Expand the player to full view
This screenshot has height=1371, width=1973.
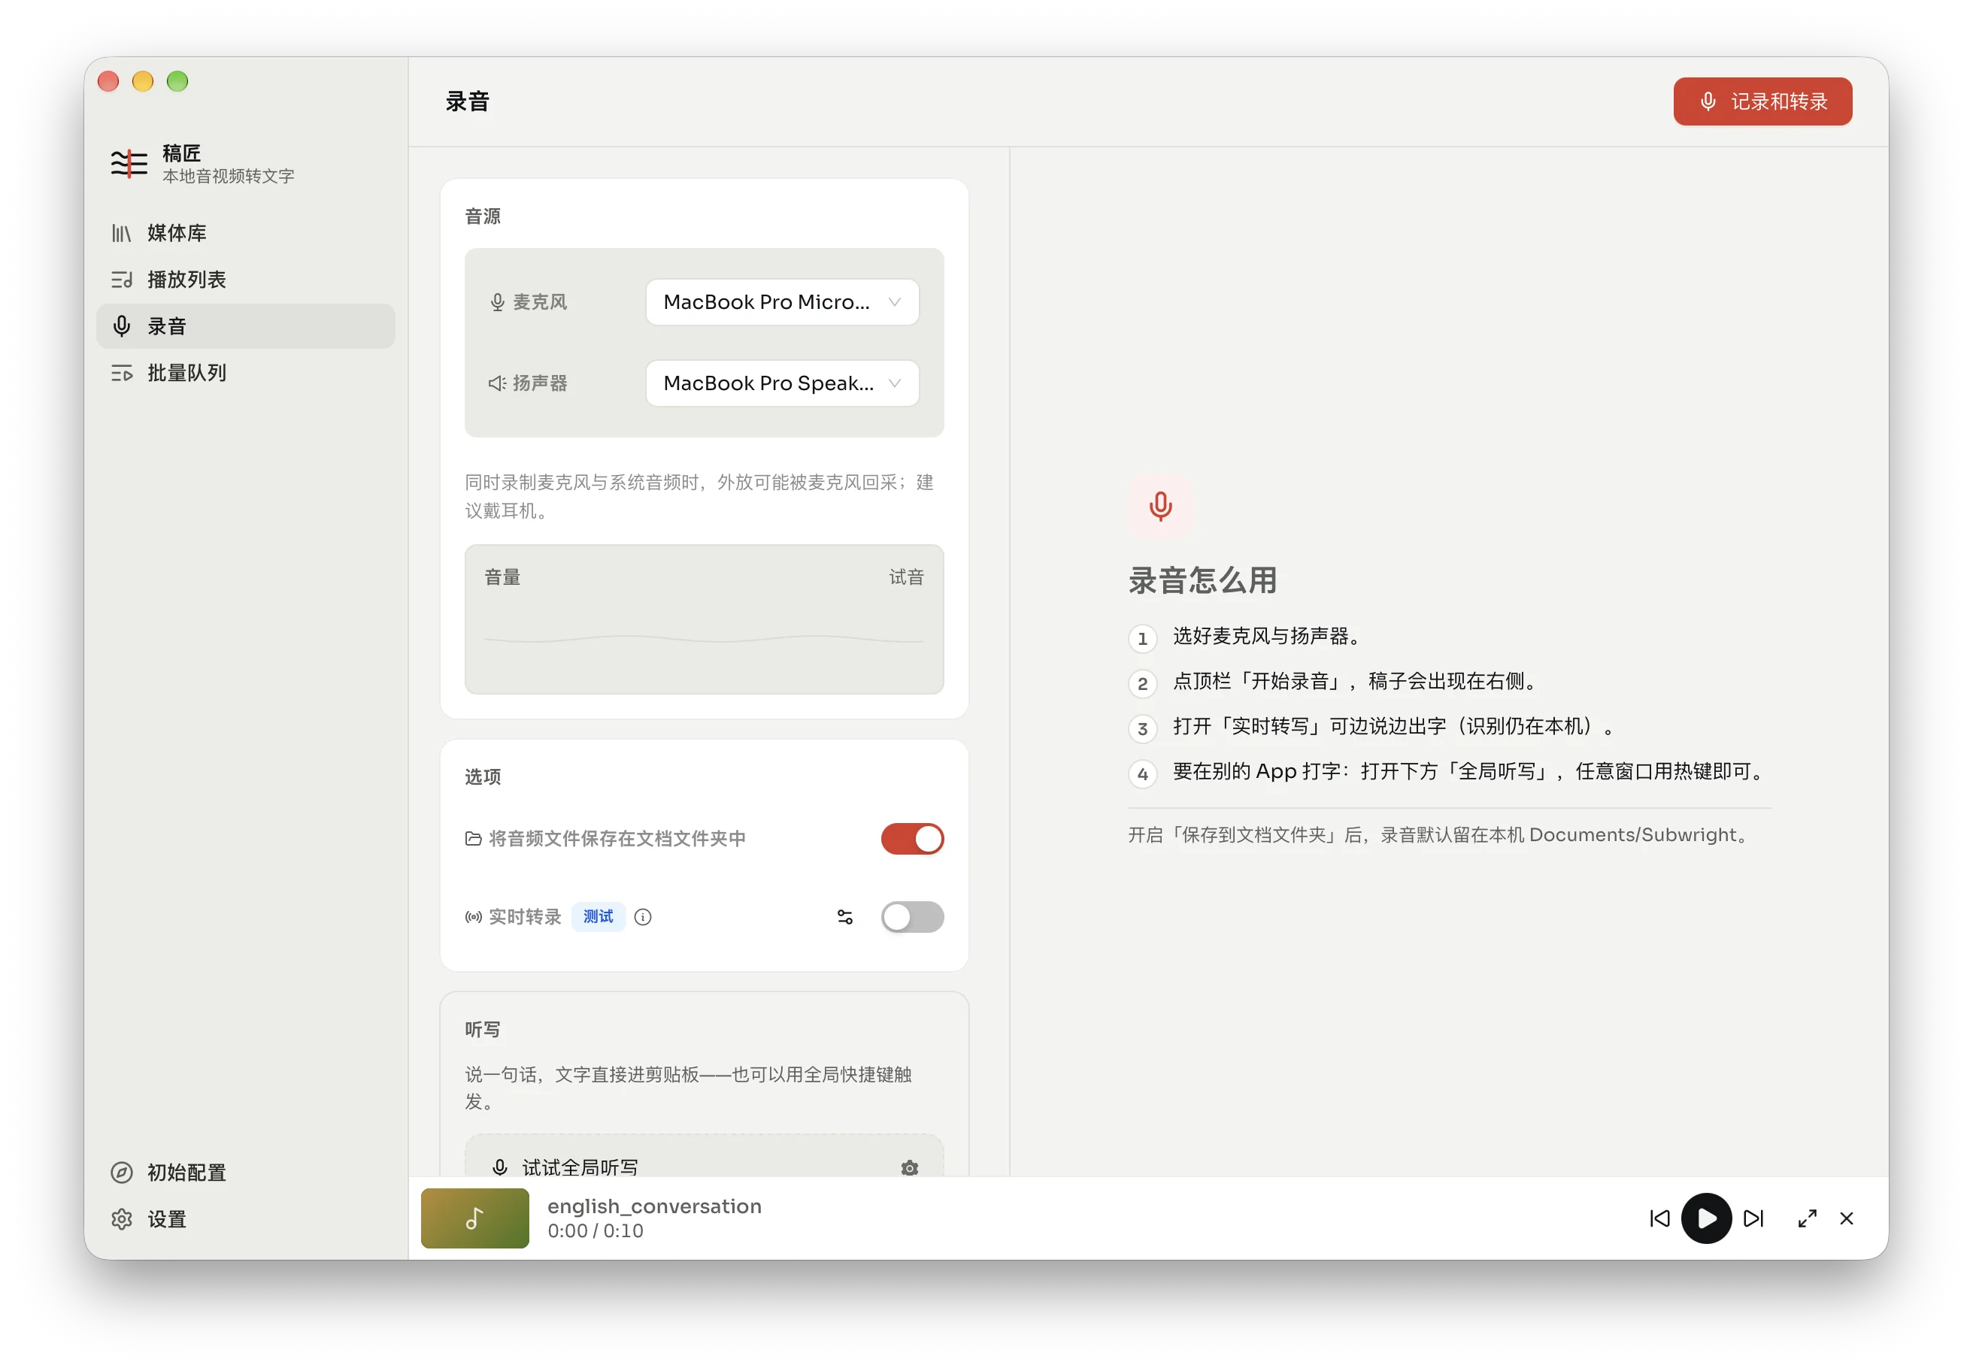tap(1807, 1218)
